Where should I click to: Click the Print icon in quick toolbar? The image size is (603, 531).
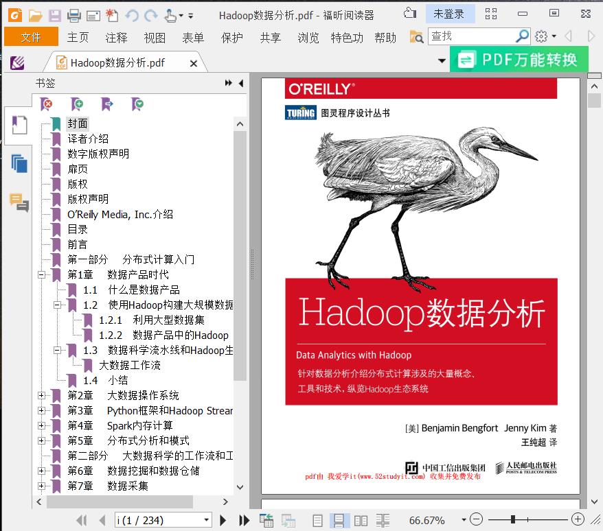click(x=74, y=15)
